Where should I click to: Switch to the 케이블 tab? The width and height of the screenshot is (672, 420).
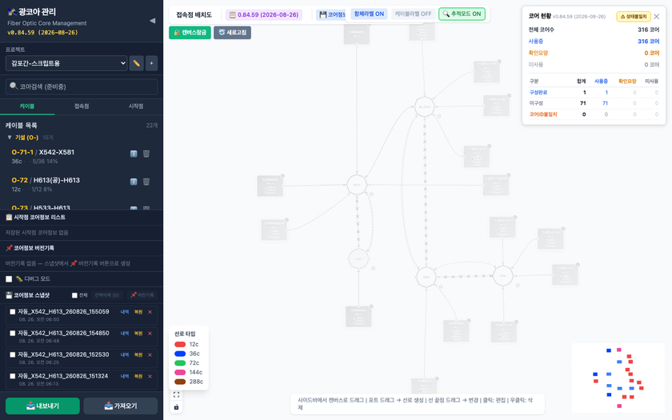coord(27,106)
